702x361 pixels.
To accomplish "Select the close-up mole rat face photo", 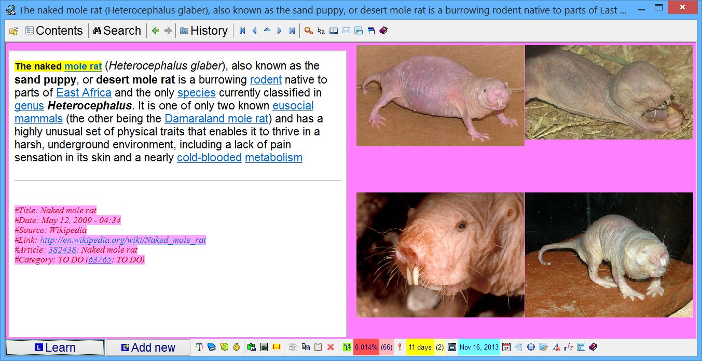I will point(440,255).
